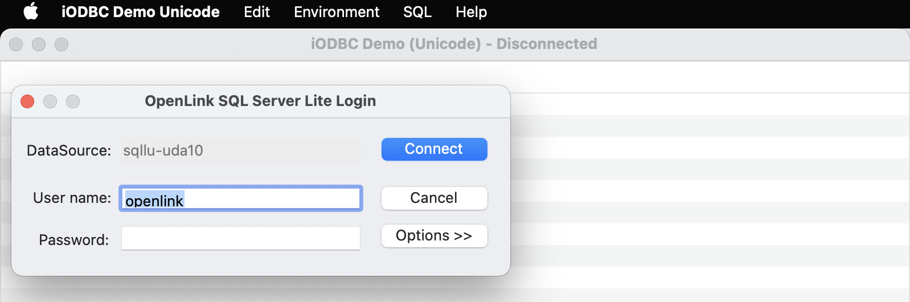Screen dimensions: 910x302
Task: Open the SQL menu
Action: click(x=417, y=12)
